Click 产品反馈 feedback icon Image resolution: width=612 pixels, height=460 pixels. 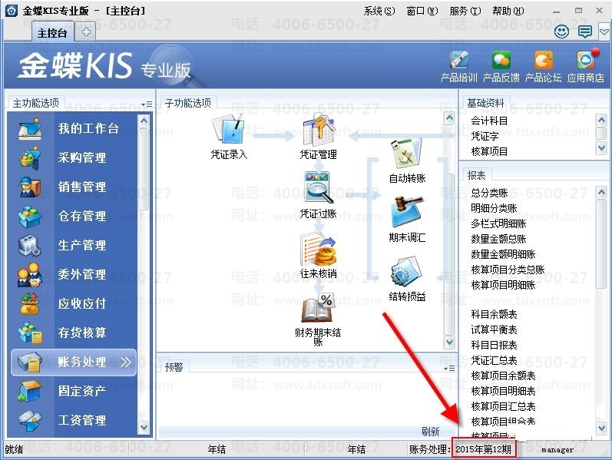(501, 61)
